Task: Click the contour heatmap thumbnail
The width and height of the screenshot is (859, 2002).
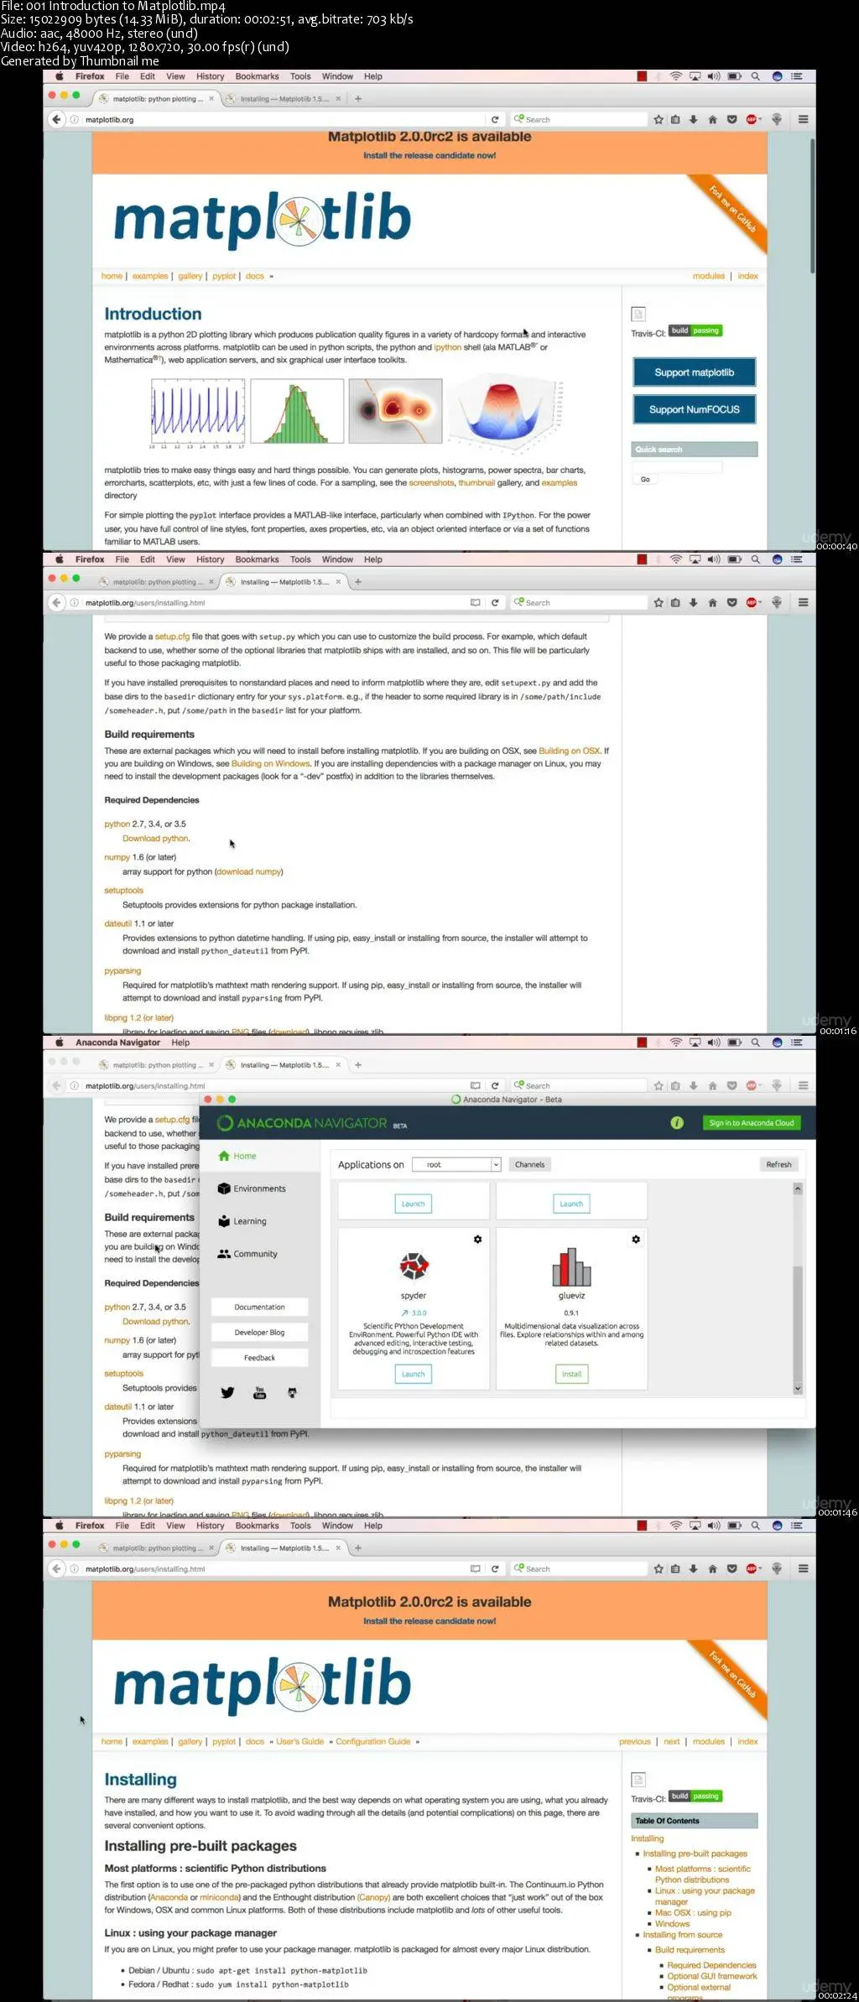Action: click(395, 411)
